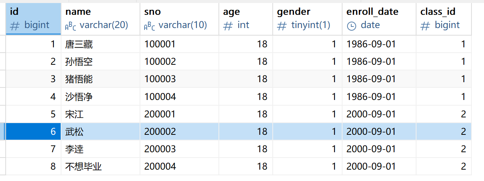Image resolution: width=484 pixels, height=181 pixels.
Task: Click the int type icon under age
Action: click(x=228, y=26)
